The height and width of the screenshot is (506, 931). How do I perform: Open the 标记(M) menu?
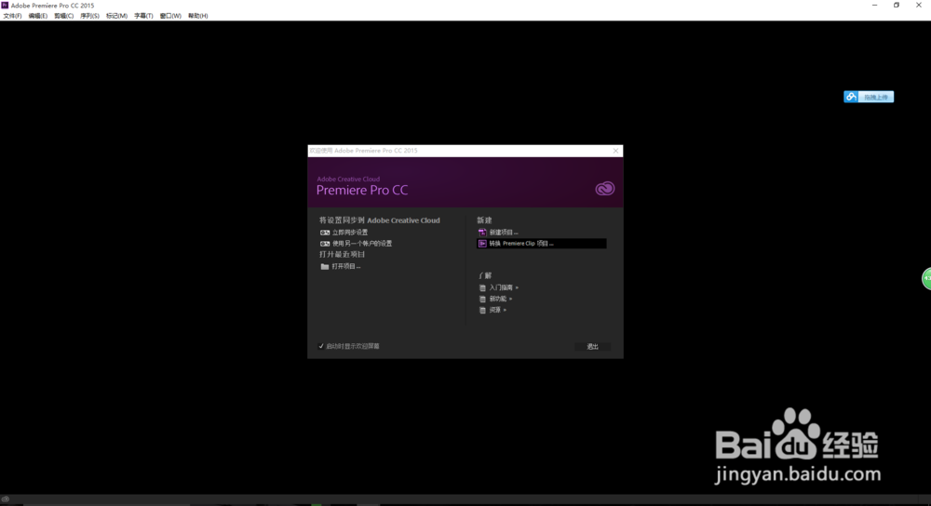[x=117, y=16]
